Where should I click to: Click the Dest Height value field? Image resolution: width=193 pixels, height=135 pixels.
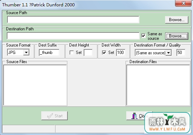pyautogui.click(x=88, y=53)
